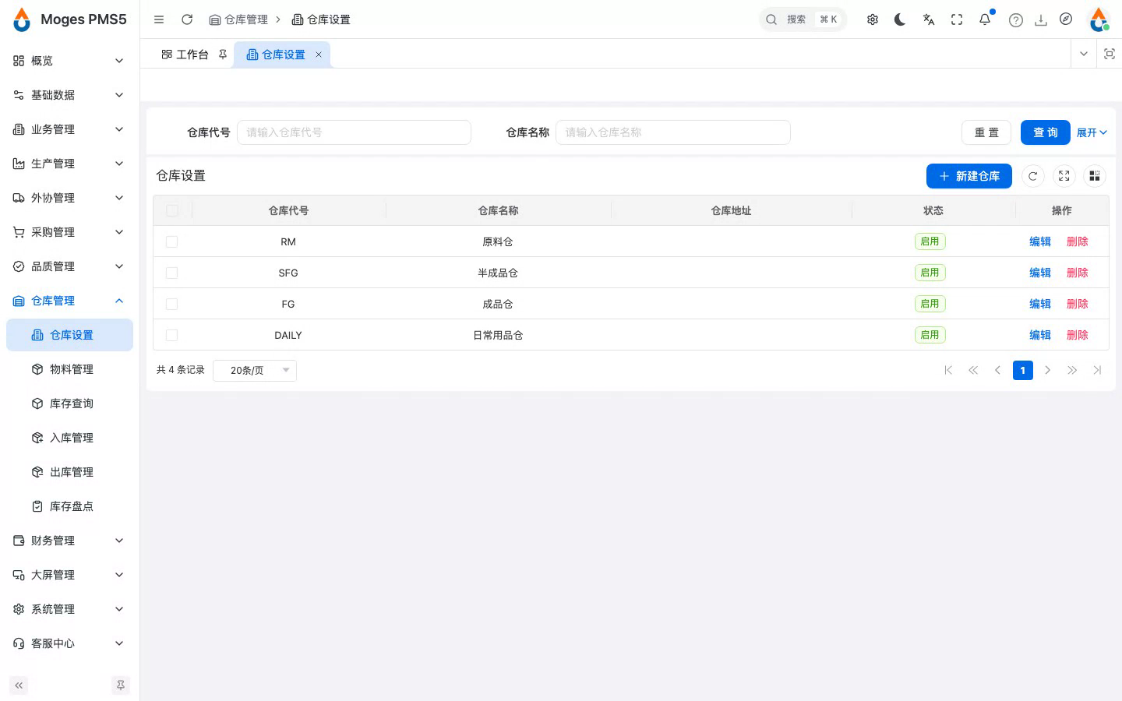Click the download icon in top bar

click(1040, 20)
